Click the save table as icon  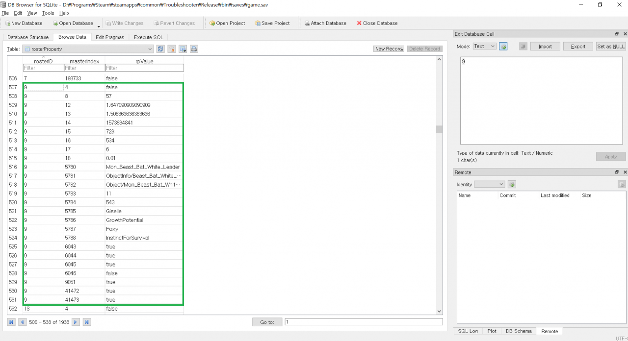[183, 49]
